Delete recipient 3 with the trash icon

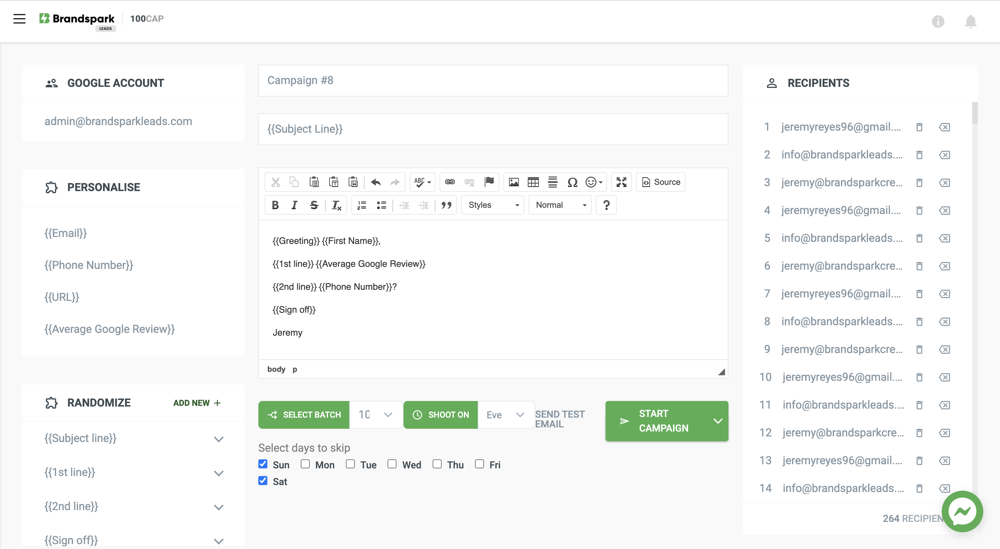coord(919,183)
